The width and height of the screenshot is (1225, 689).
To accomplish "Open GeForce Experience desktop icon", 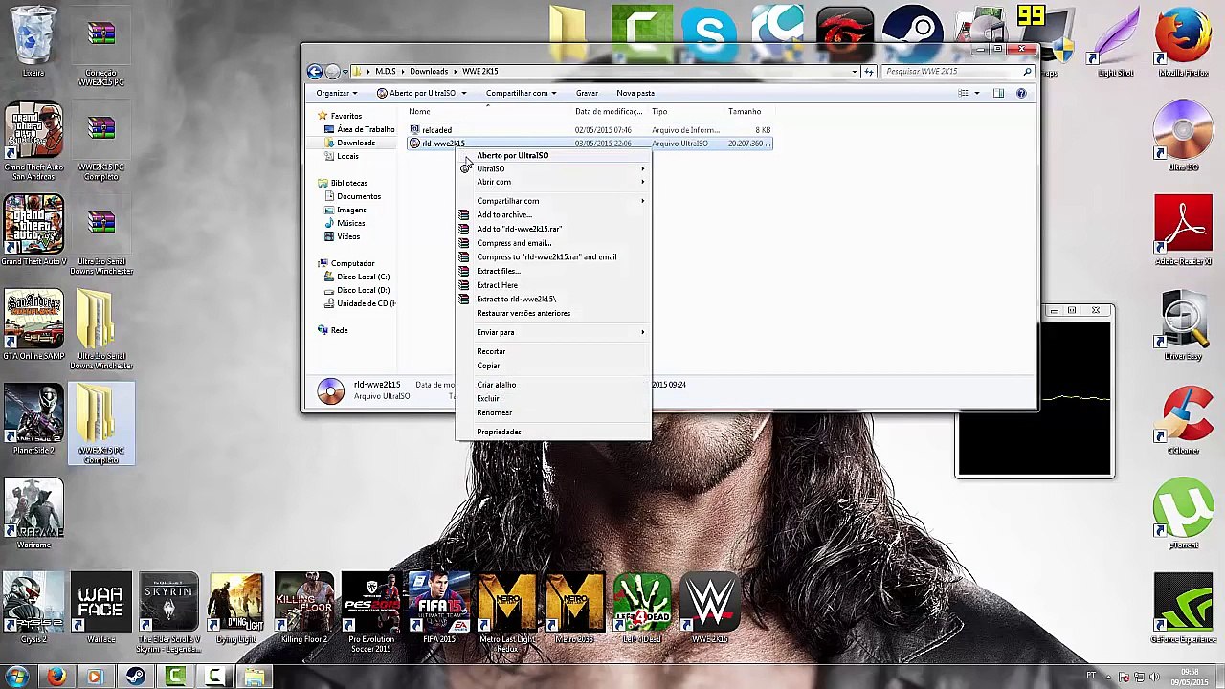I will pos(1183,609).
